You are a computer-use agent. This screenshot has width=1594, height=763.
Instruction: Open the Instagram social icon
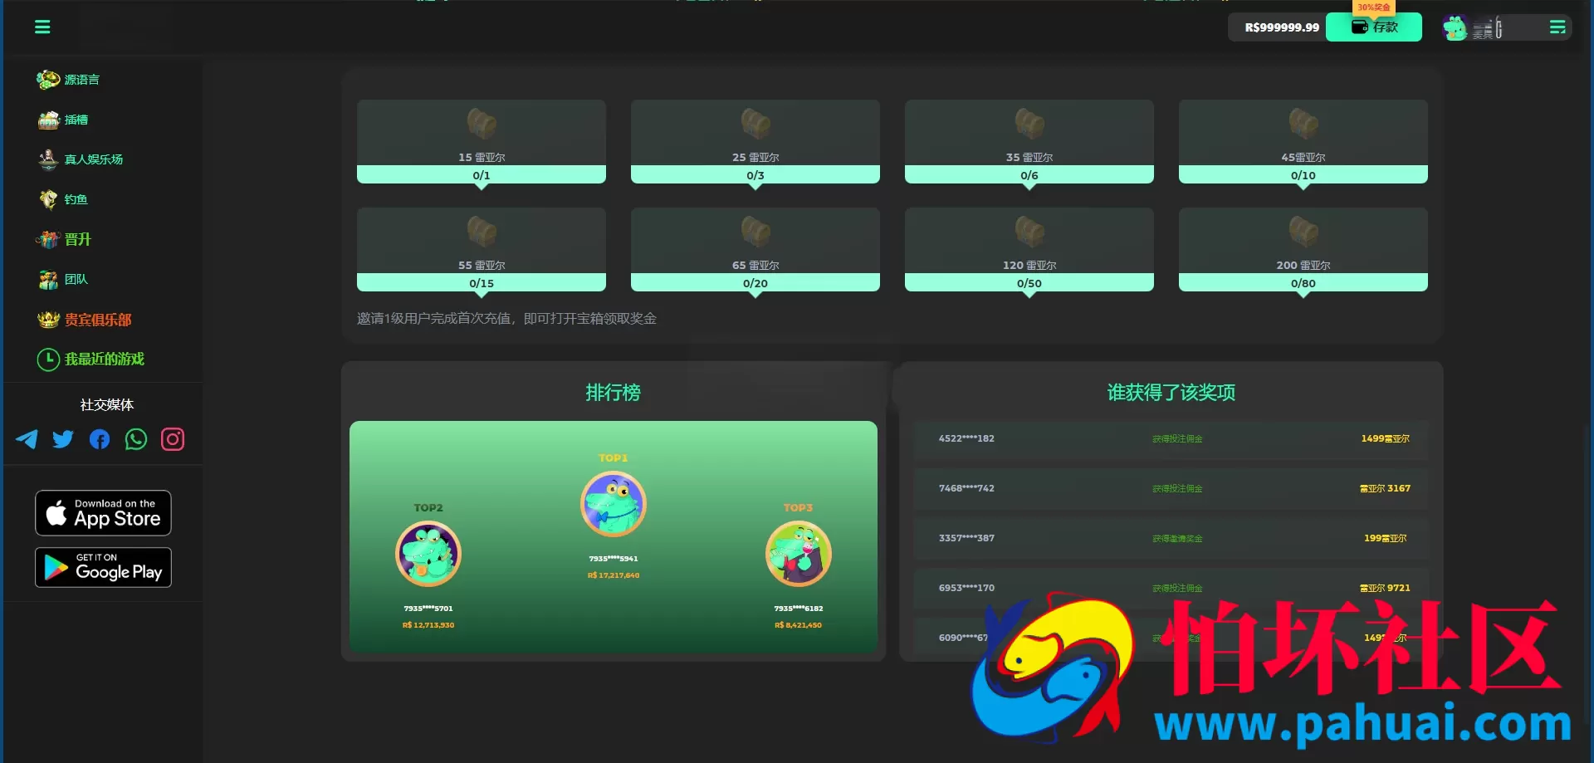(x=173, y=439)
